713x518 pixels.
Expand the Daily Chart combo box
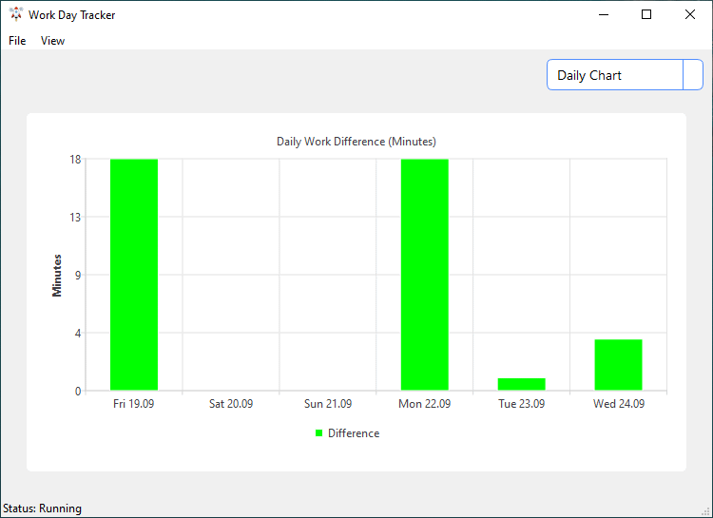click(x=615, y=75)
